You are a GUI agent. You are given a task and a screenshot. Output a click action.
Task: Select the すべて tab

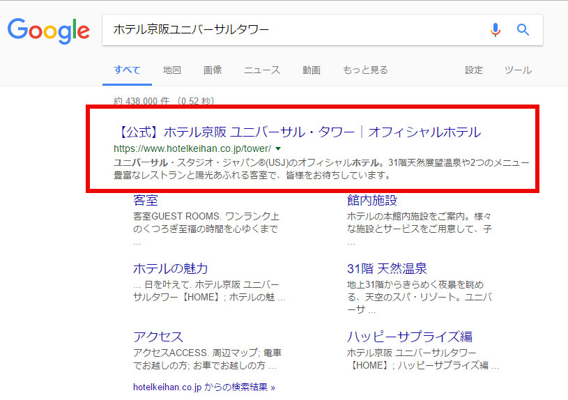(127, 70)
